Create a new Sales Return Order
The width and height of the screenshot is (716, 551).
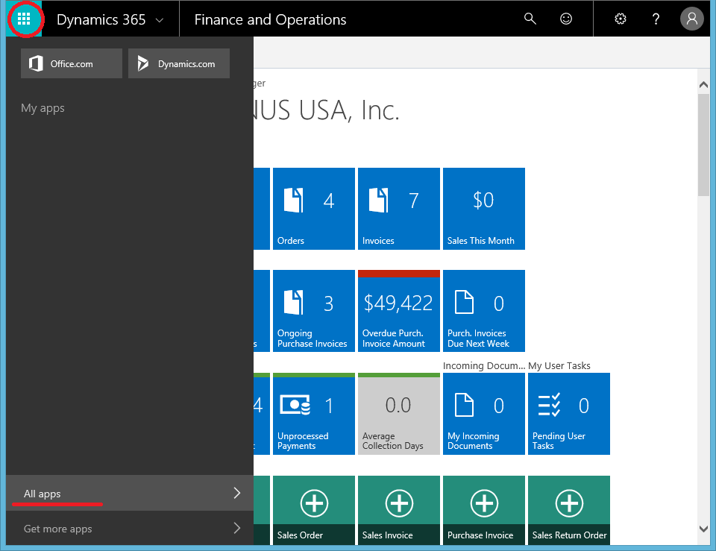click(569, 511)
